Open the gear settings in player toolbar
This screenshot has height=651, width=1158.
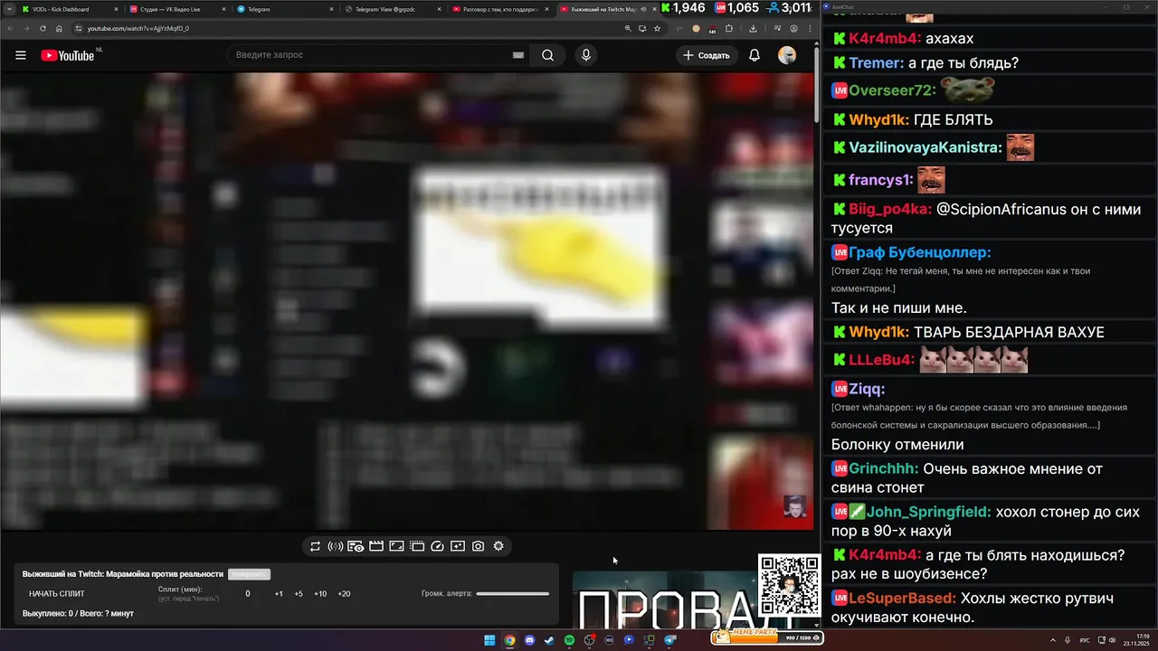[498, 546]
